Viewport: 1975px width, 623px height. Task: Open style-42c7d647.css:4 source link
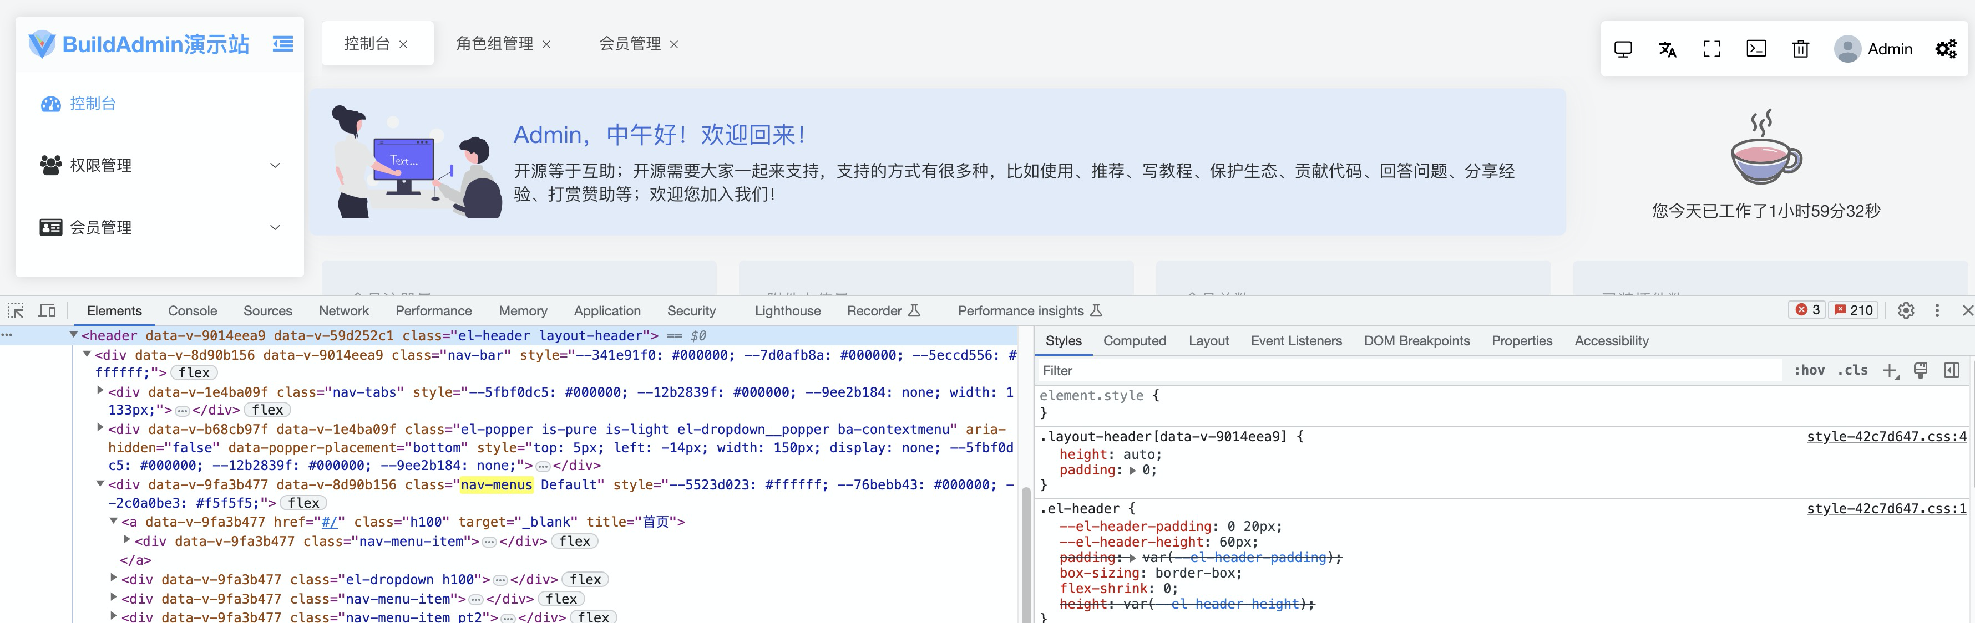(1885, 436)
